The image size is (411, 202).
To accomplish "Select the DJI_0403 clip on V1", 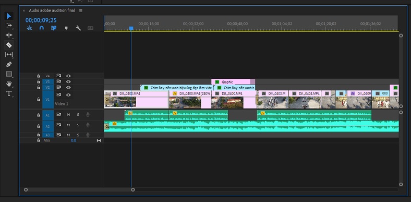I will tap(273, 99).
